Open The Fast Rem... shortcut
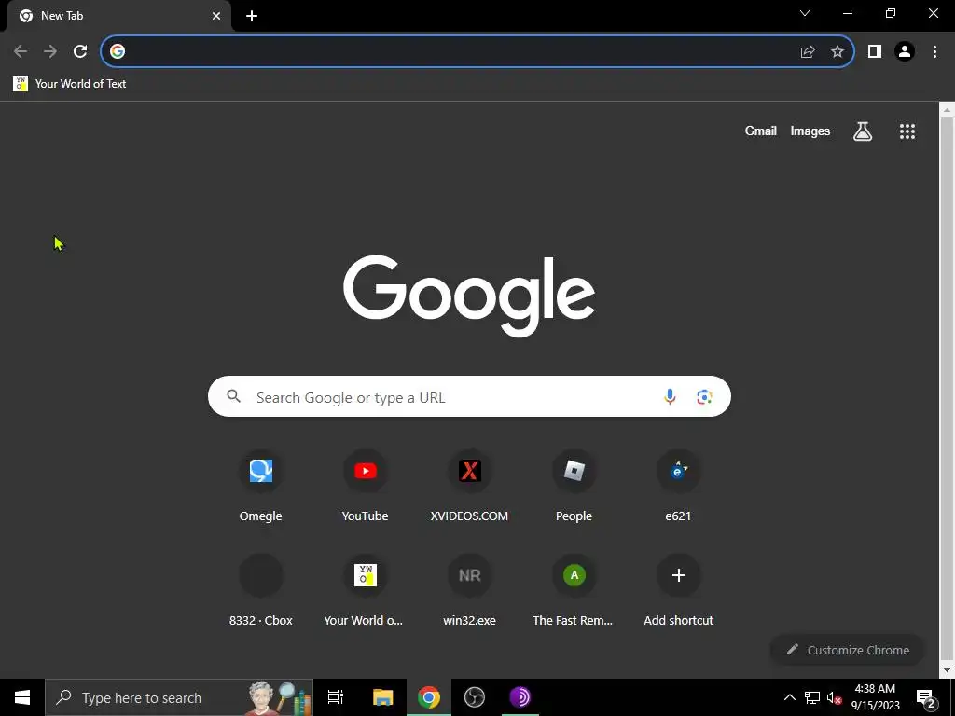Viewport: 955px width, 716px height. click(x=574, y=590)
